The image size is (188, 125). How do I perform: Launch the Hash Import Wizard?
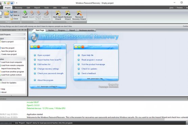(58, 15)
